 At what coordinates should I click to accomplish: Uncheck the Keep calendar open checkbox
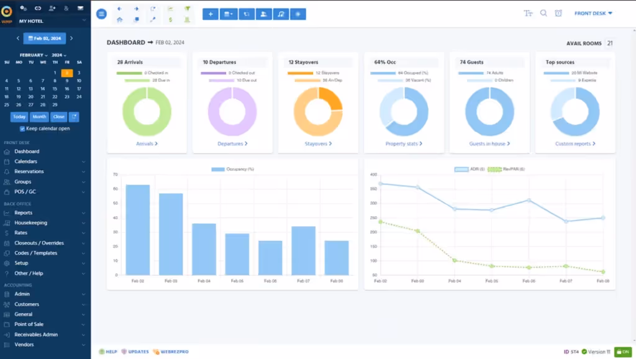(x=22, y=129)
